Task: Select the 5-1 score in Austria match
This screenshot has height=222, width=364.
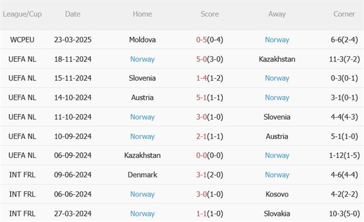Action: [x=201, y=98]
